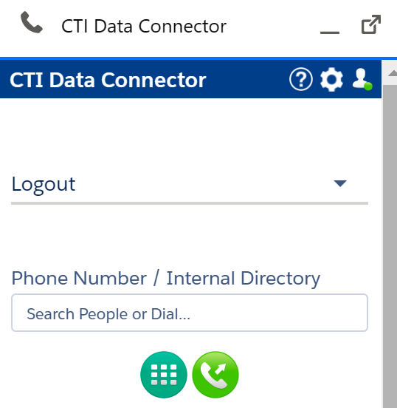
Task: Click the Phone Number / Internal Directory label
Action: click(166, 278)
